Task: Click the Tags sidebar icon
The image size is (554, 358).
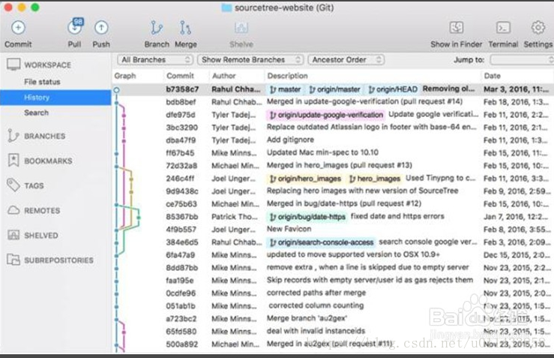Action: click(x=13, y=185)
